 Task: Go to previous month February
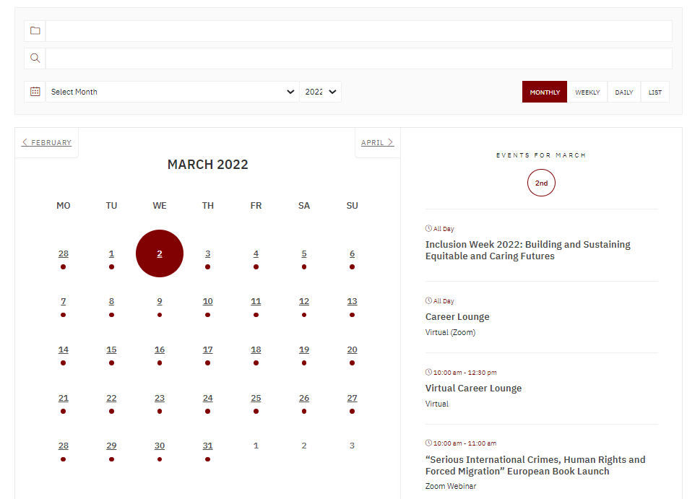(x=46, y=142)
